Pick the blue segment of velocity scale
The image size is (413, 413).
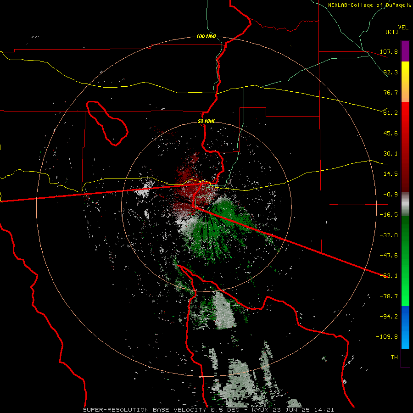click(405, 327)
